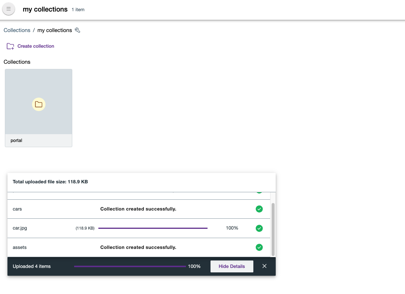The height and width of the screenshot is (294, 405).
Task: Click the Collections section heading
Action: tap(17, 62)
